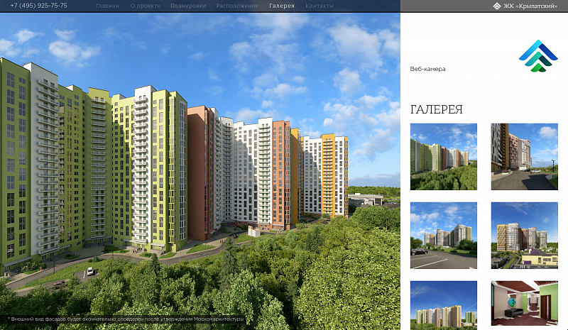This screenshot has height=330, width=568.
Task: Click the facade disclaimer text mentioning Москомархитектуры
Action: click(126, 319)
